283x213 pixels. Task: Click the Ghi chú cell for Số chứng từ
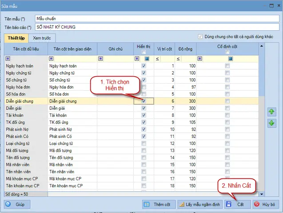pos(116,80)
